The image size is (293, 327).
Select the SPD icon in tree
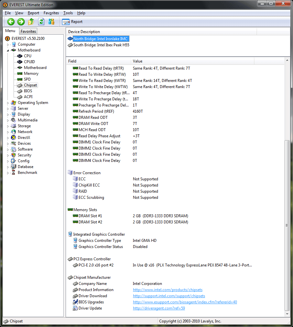click(x=20, y=79)
